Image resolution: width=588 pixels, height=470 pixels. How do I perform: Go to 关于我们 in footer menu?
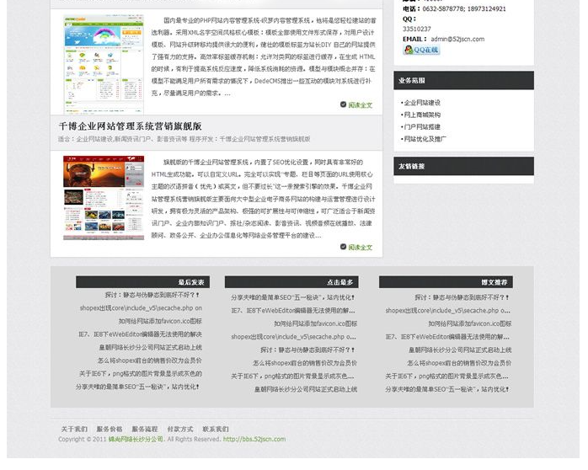tap(74, 429)
